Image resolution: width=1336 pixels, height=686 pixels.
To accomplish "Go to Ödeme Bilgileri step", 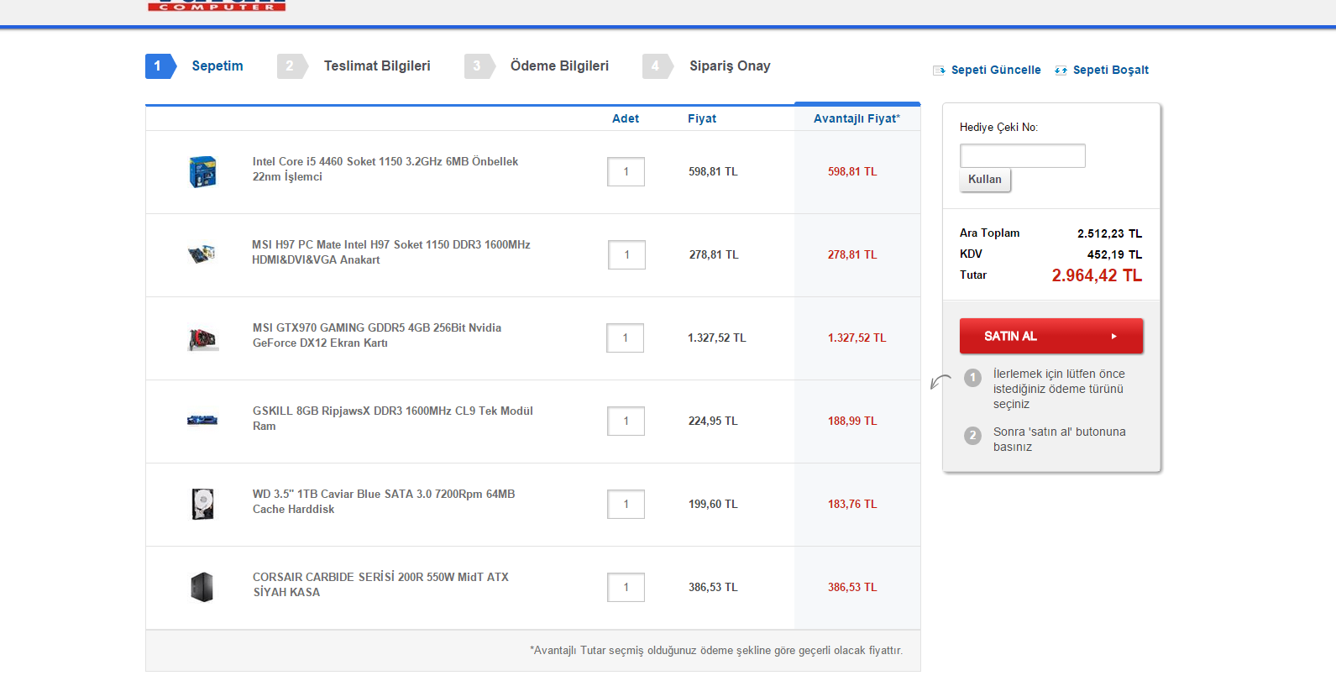I will [x=559, y=65].
